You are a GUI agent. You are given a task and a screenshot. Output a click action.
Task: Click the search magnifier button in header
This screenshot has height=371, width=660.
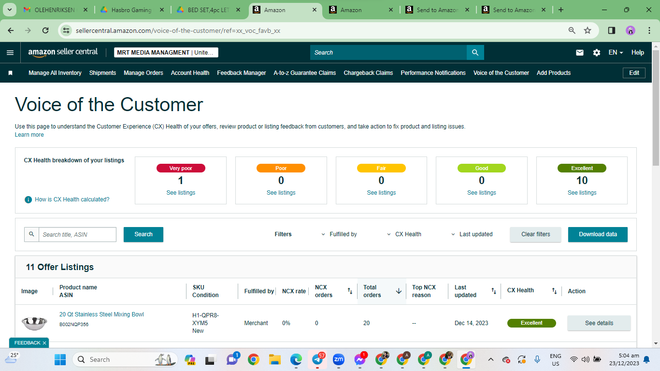(475, 53)
